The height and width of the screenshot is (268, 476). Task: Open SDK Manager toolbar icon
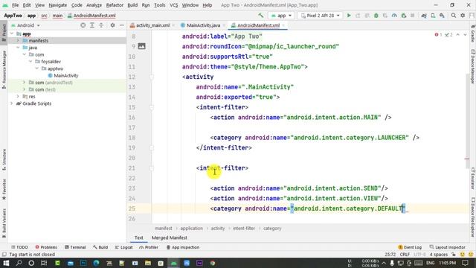(442, 15)
